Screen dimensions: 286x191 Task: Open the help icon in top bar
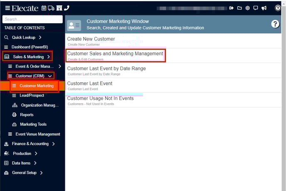click(x=278, y=8)
